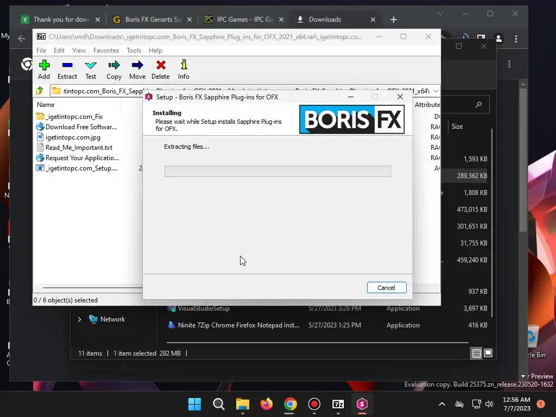Open the volume control in tray
Screen dimensions: 556x417
tap(489, 404)
